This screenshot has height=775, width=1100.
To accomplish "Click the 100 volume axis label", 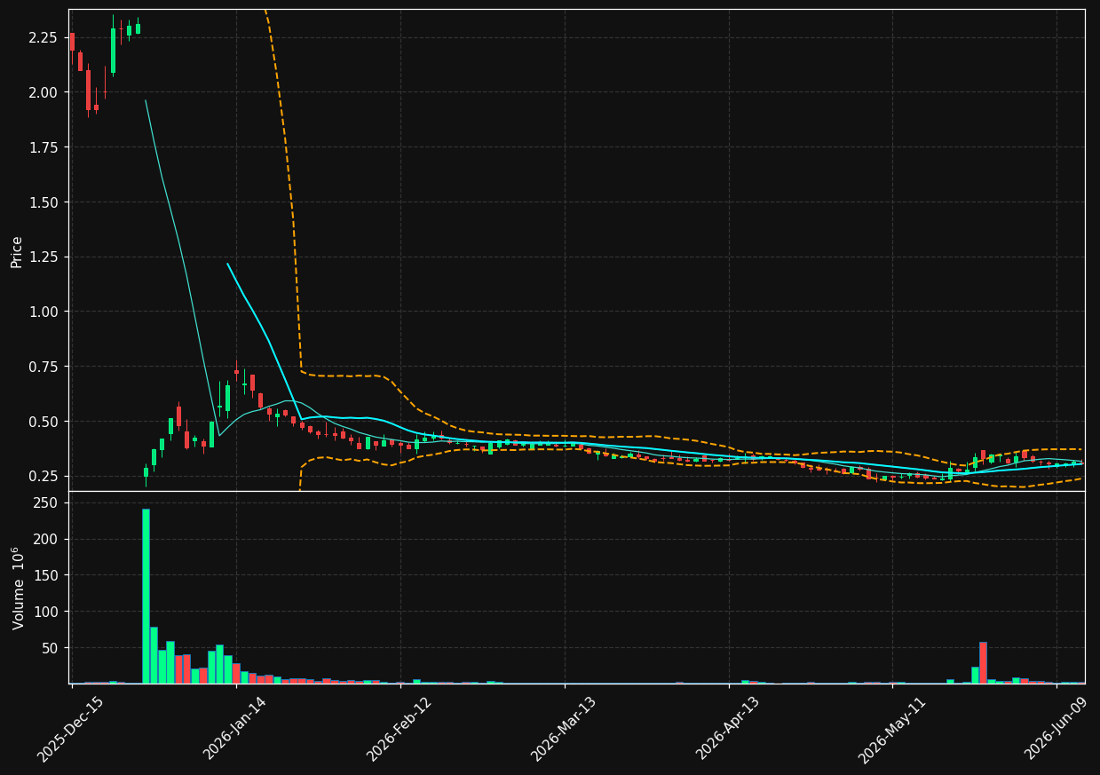I will 47,613.
